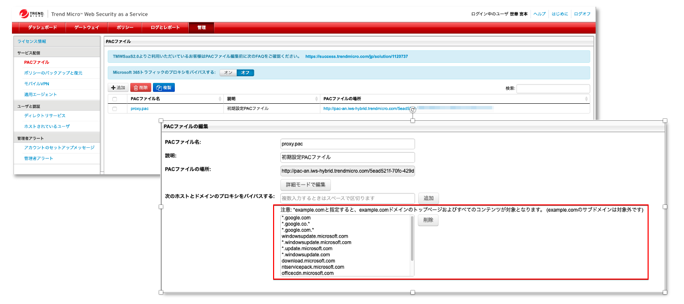684x304 pixels.
Task: Set Microsoft 365 bypass to オフ
Action: 245,73
